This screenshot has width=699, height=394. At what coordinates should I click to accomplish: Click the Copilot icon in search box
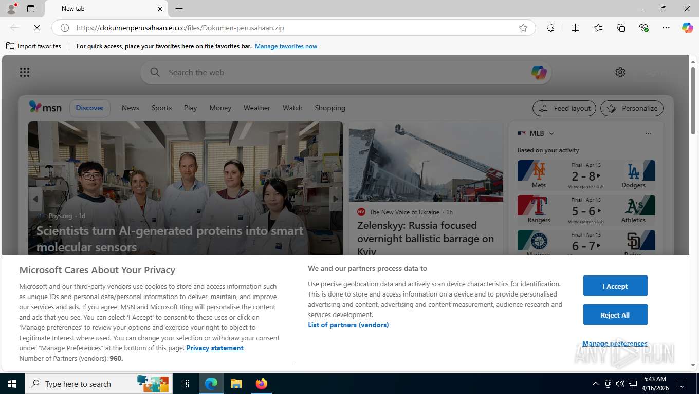539,72
